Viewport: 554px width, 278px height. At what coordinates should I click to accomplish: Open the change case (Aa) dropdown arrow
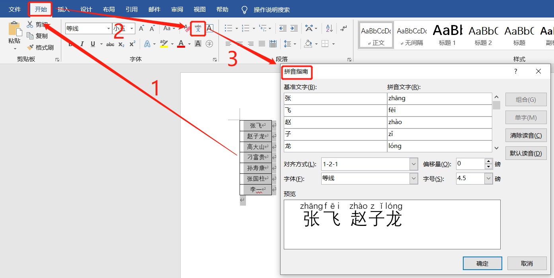(174, 29)
